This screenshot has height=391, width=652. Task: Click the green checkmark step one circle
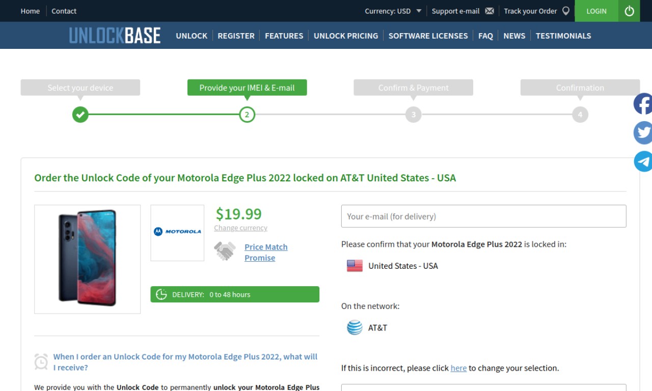coord(80,115)
